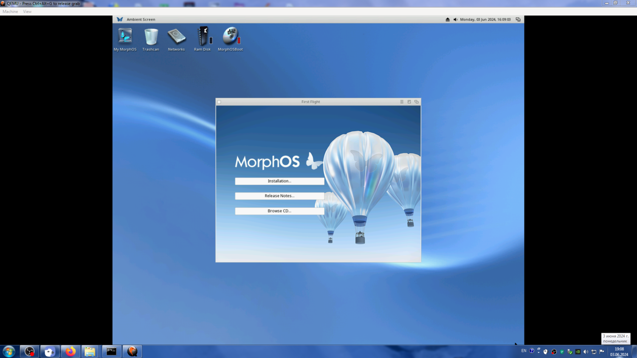Viewport: 637px width, 358px height.
Task: Click the First Flight window title bar
Action: pyautogui.click(x=310, y=102)
